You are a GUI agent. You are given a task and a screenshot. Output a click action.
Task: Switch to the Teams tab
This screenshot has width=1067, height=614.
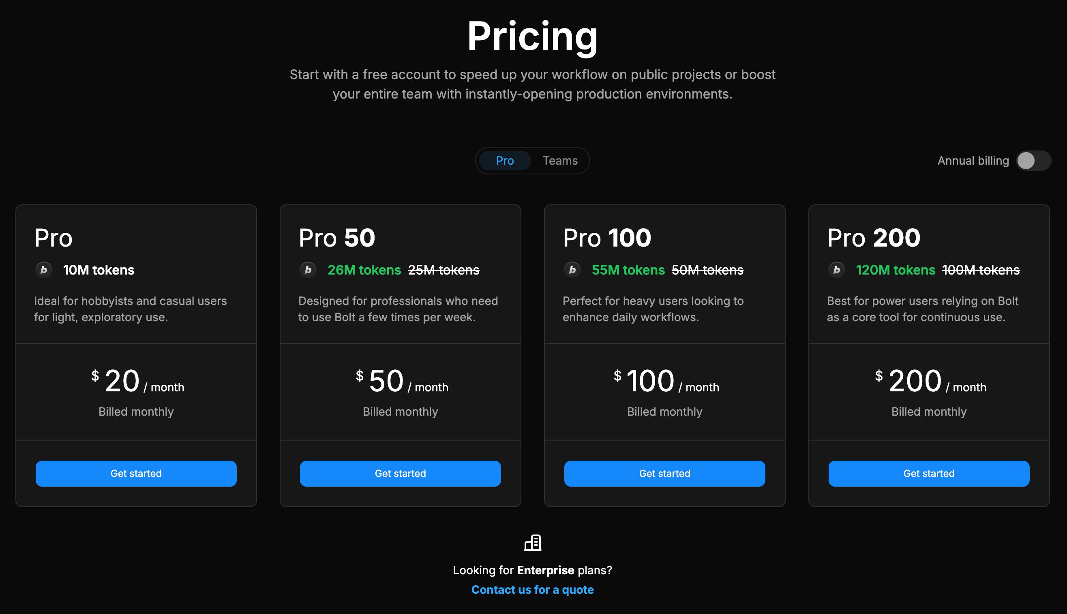click(559, 161)
